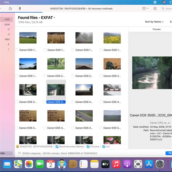Open Reminders from the dock
The image size is (172, 172).
click(x=83, y=164)
